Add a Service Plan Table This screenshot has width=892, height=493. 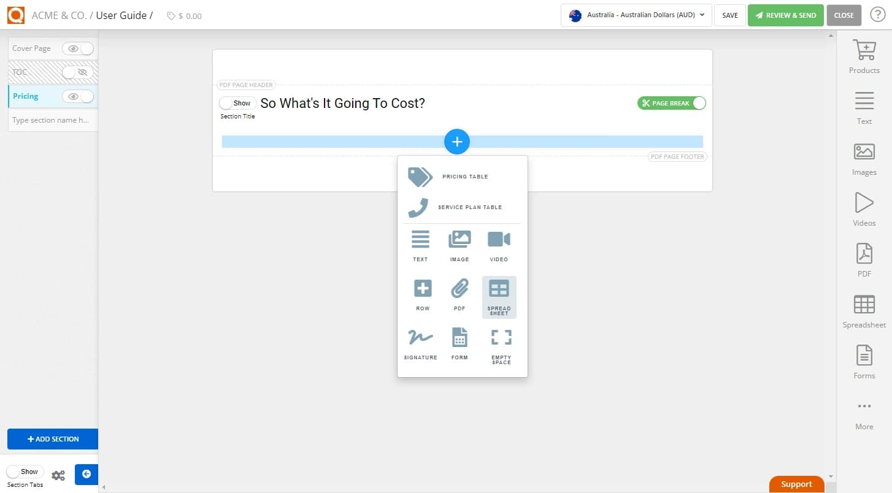[469, 207]
